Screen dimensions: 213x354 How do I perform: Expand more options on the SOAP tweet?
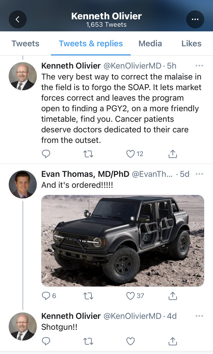tap(199, 66)
